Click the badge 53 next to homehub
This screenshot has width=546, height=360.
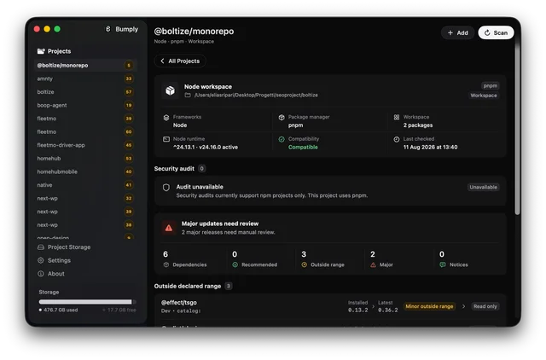coord(129,159)
